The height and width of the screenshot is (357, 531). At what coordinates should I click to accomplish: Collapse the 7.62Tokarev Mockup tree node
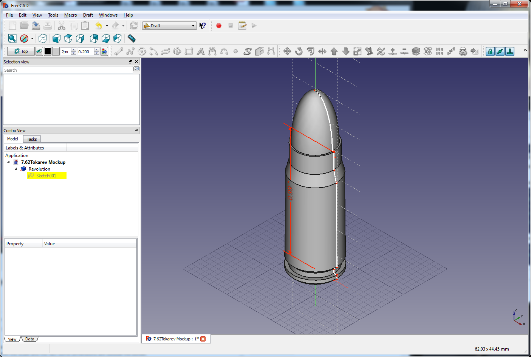pyautogui.click(x=9, y=162)
